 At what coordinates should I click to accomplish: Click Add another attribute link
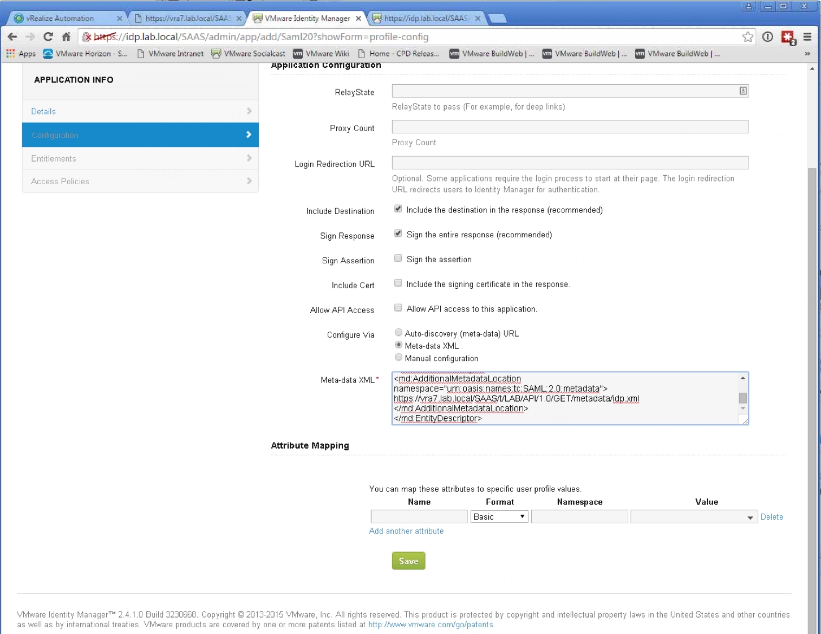click(x=406, y=531)
